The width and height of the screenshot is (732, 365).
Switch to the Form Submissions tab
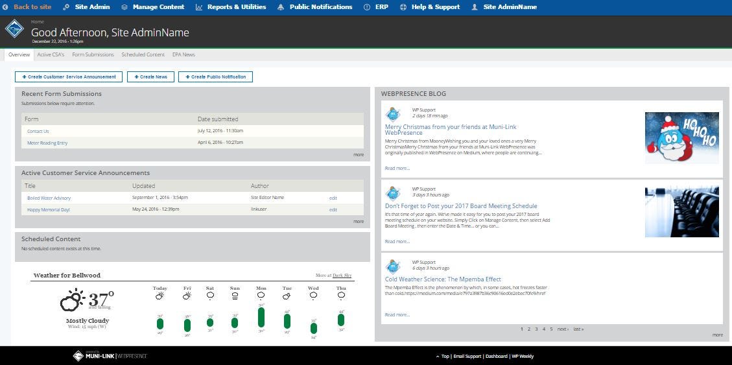point(93,54)
